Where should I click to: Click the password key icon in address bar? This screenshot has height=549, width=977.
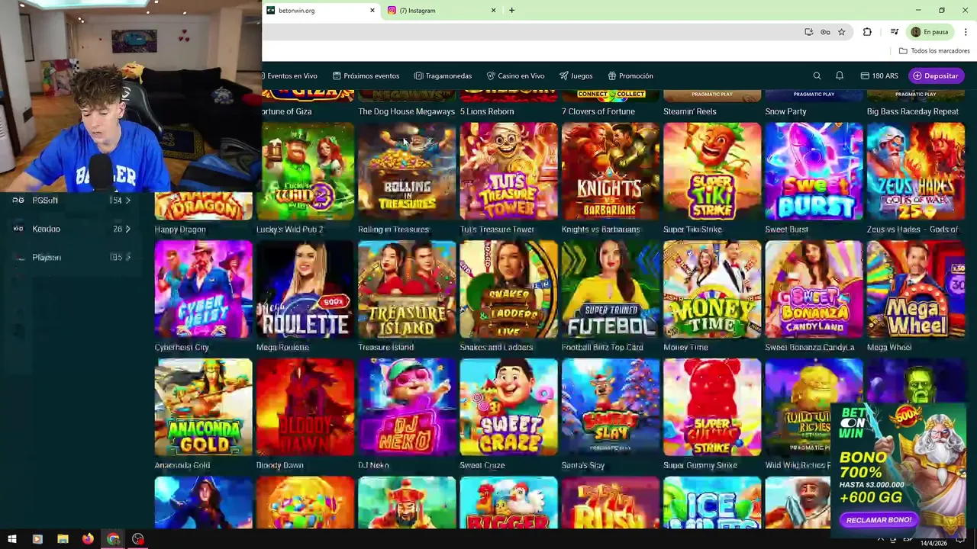825,32
